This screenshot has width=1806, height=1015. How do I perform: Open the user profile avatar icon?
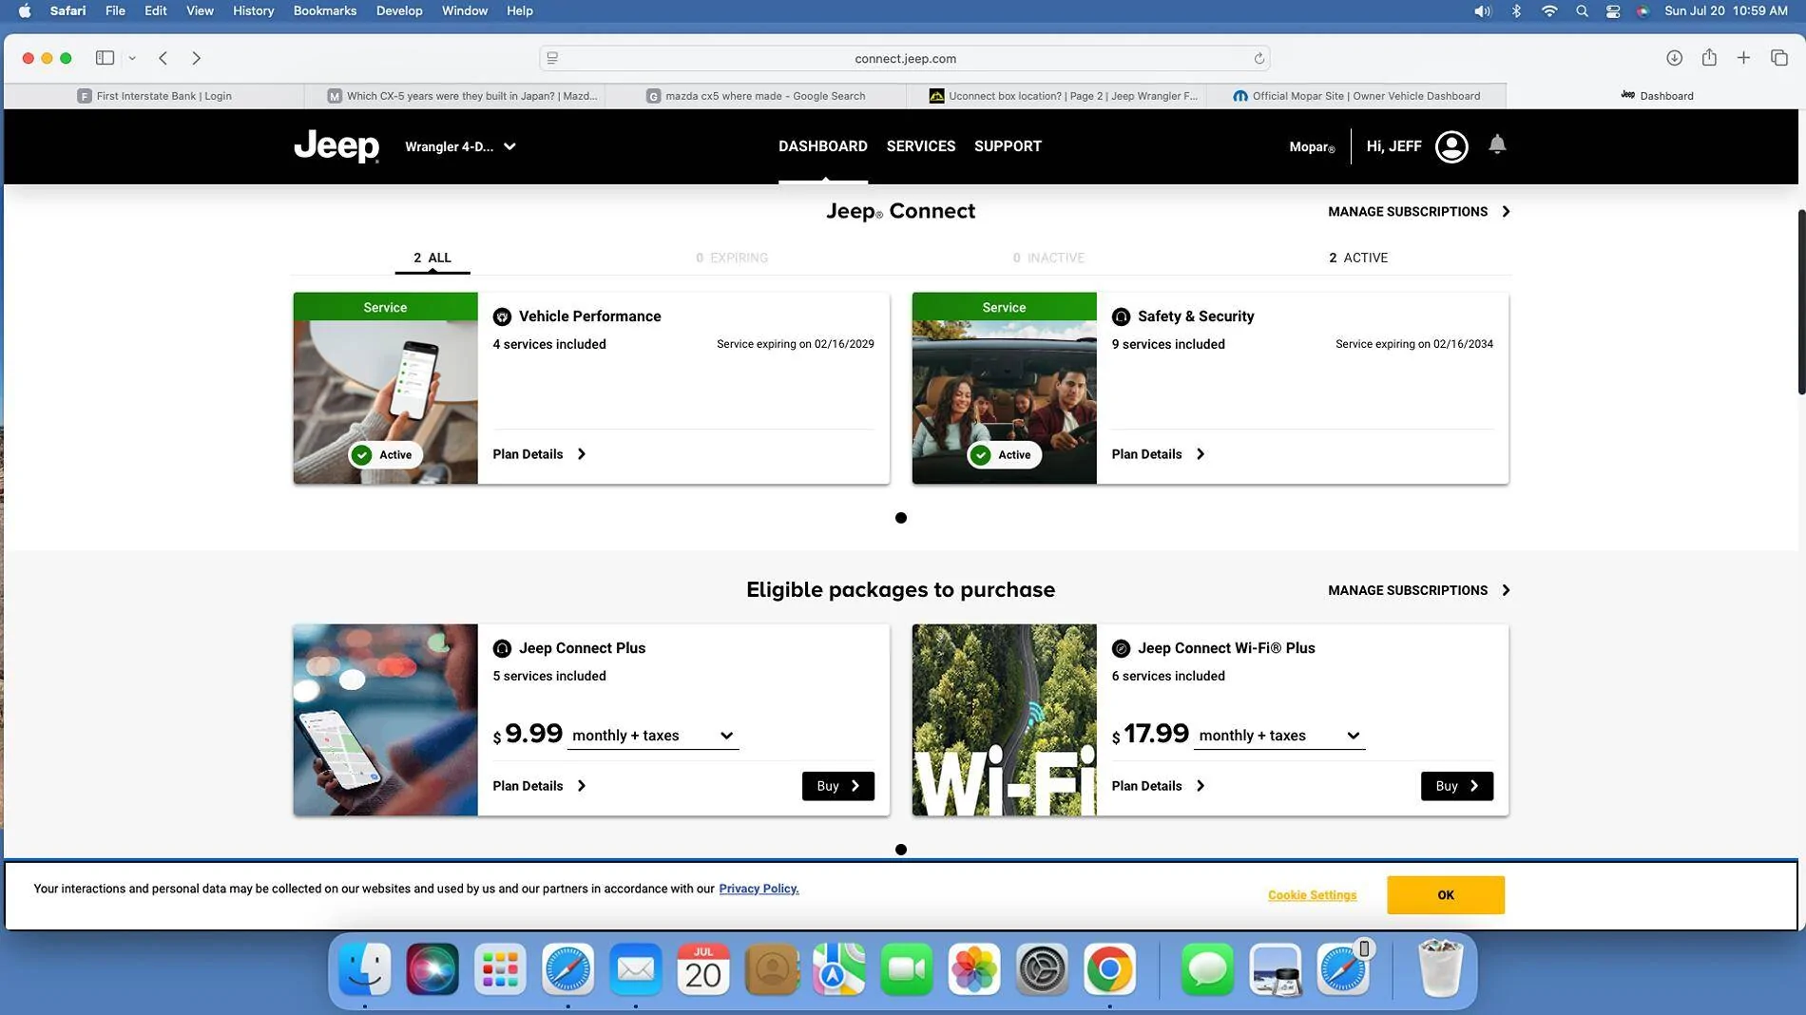(x=1451, y=146)
